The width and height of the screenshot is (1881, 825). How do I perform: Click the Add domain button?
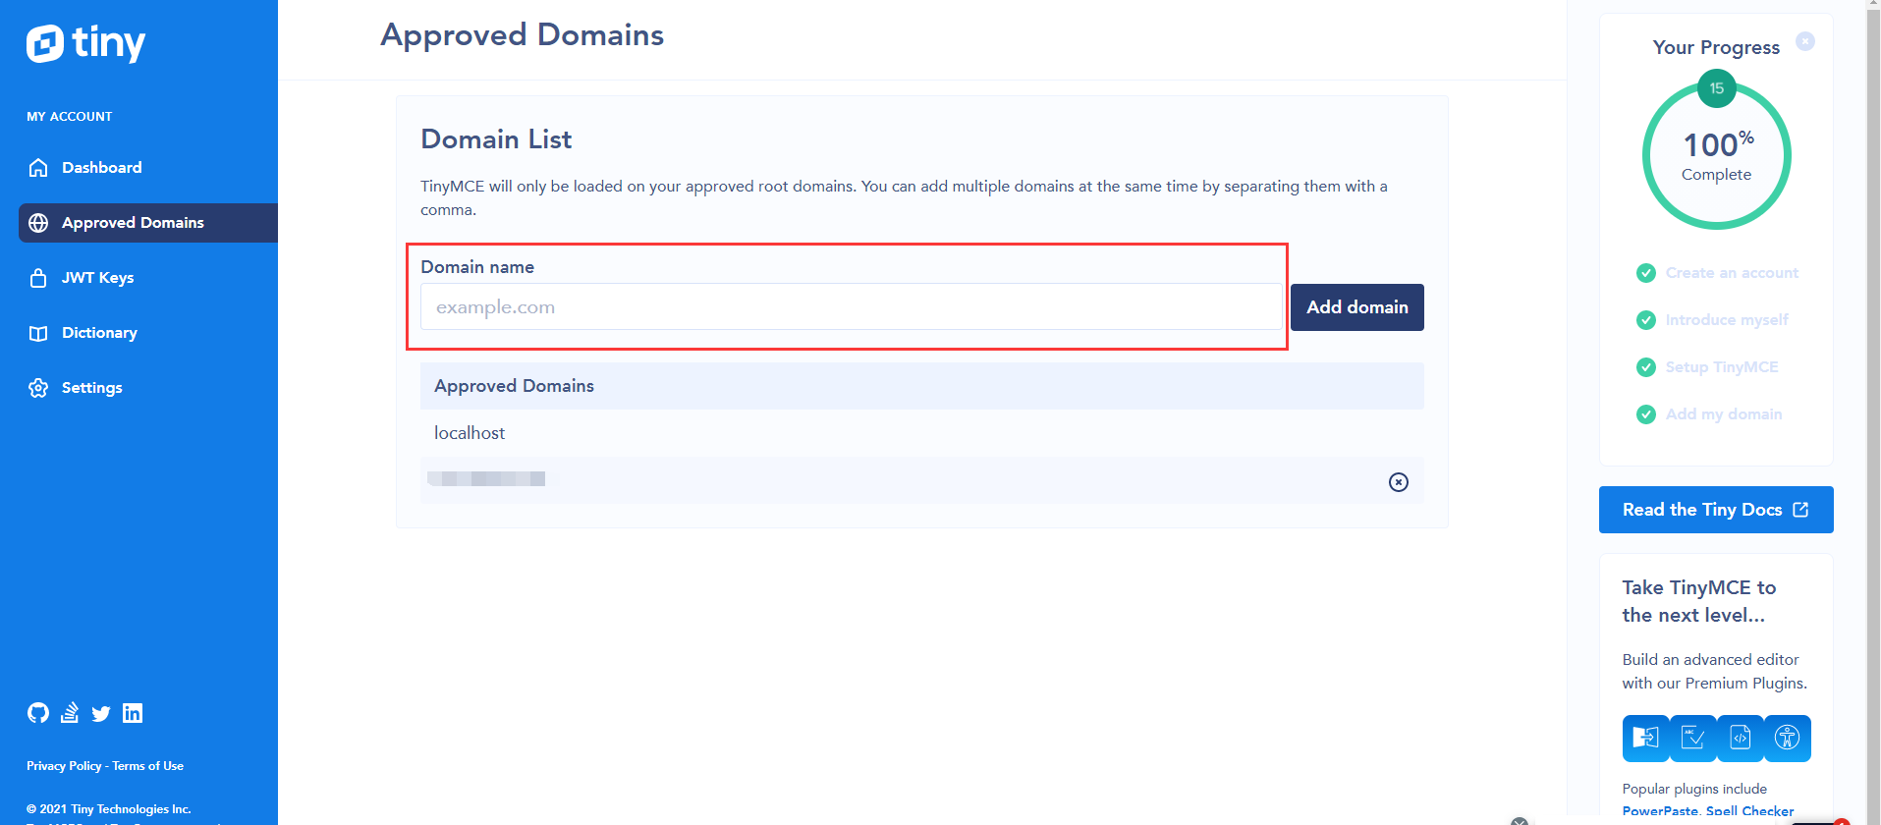[1357, 307]
